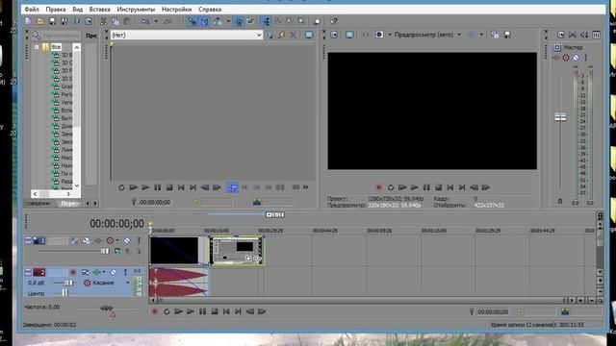The height and width of the screenshot is (346, 616).
Task: Open the Файл menu
Action: tap(32, 9)
